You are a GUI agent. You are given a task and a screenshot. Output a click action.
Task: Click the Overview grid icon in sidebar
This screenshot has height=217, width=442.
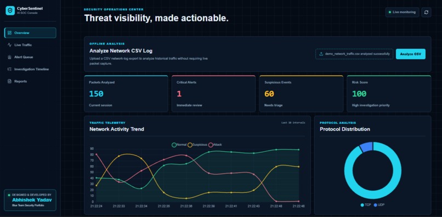9,33
